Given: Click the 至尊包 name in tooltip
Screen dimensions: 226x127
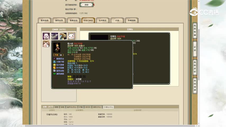Looking at the screenshot, I should [x=113, y=37].
